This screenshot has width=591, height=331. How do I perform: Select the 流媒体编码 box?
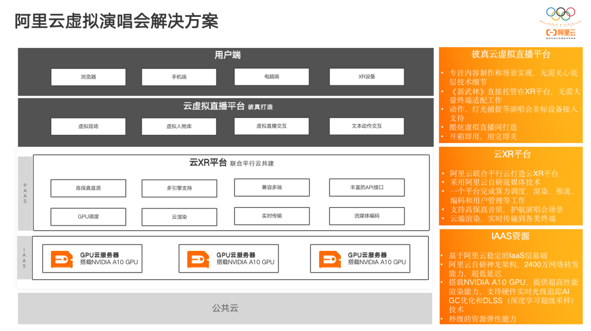pyautogui.click(x=367, y=216)
